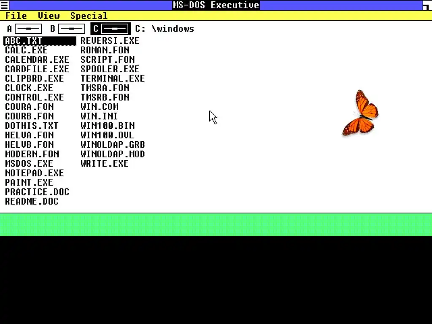The height and width of the screenshot is (324, 432).
Task: Open the Special menu
Action: [89, 16]
